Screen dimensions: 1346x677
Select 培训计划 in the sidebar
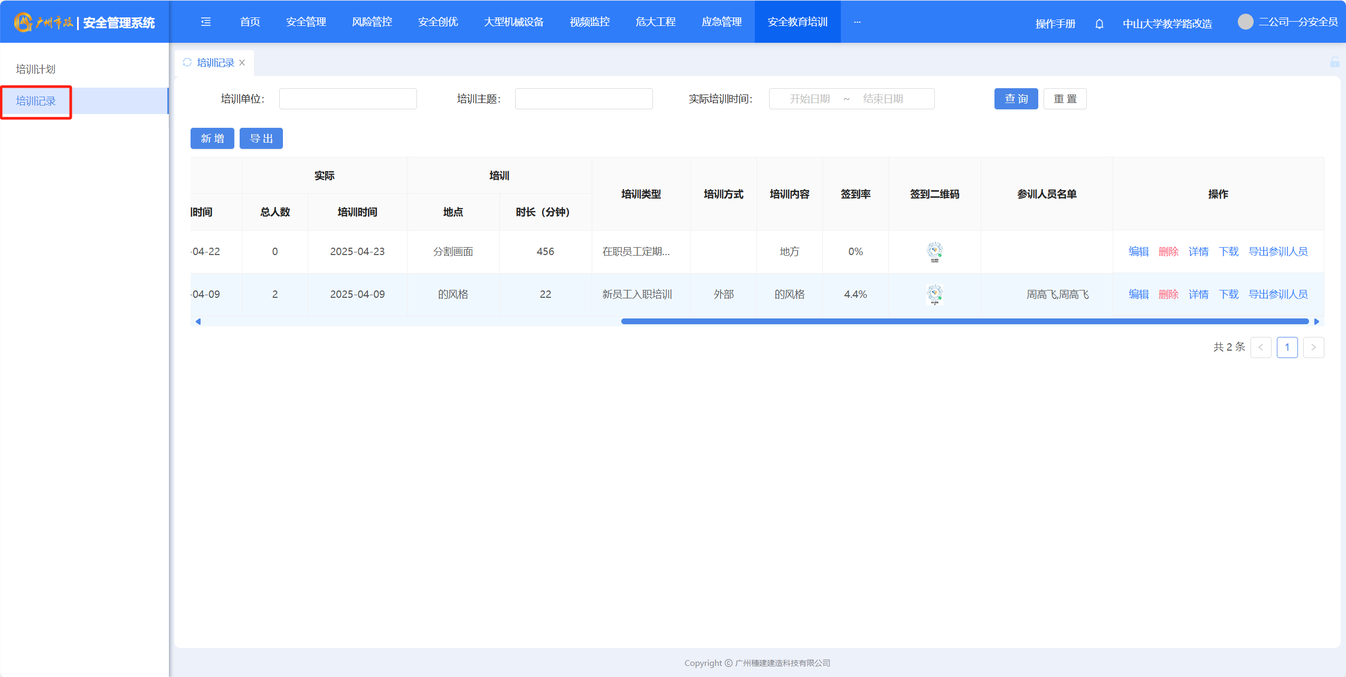(x=36, y=69)
